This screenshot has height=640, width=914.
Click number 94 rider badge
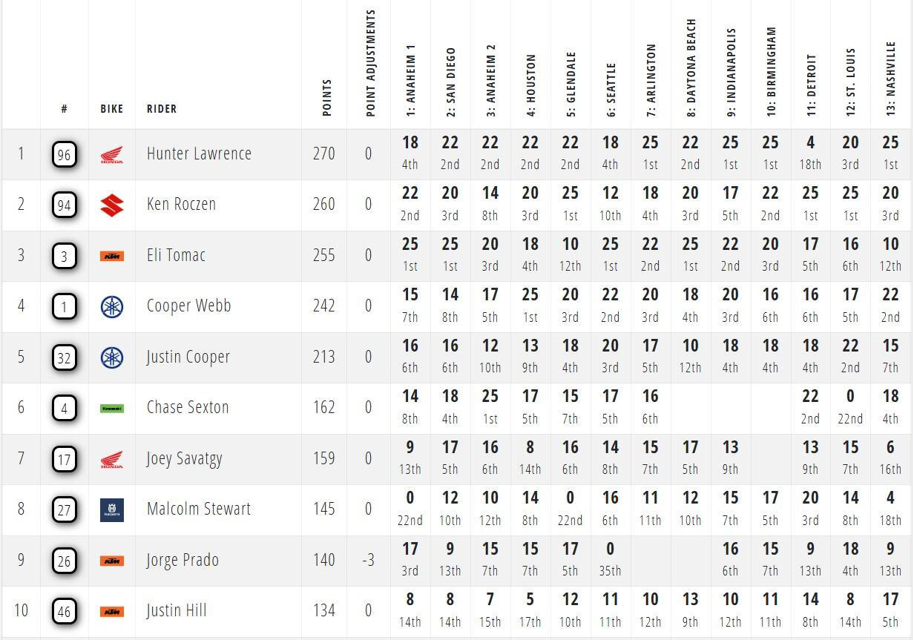click(65, 205)
